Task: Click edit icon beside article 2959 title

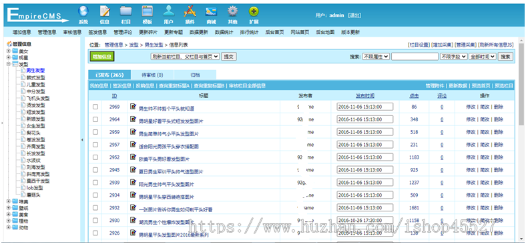Action: (134, 132)
